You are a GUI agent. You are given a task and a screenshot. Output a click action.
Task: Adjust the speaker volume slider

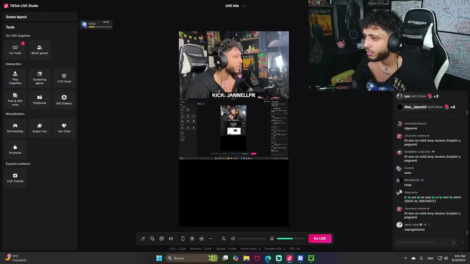coord(252,239)
